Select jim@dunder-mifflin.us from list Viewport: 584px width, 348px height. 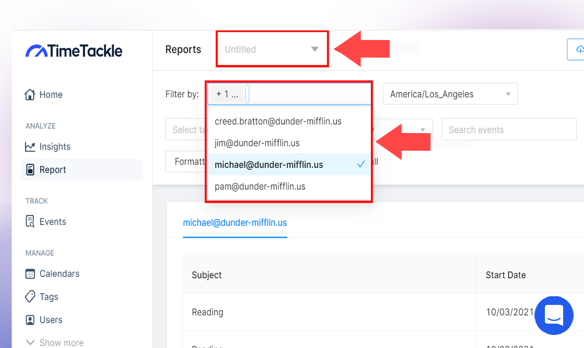click(289, 143)
